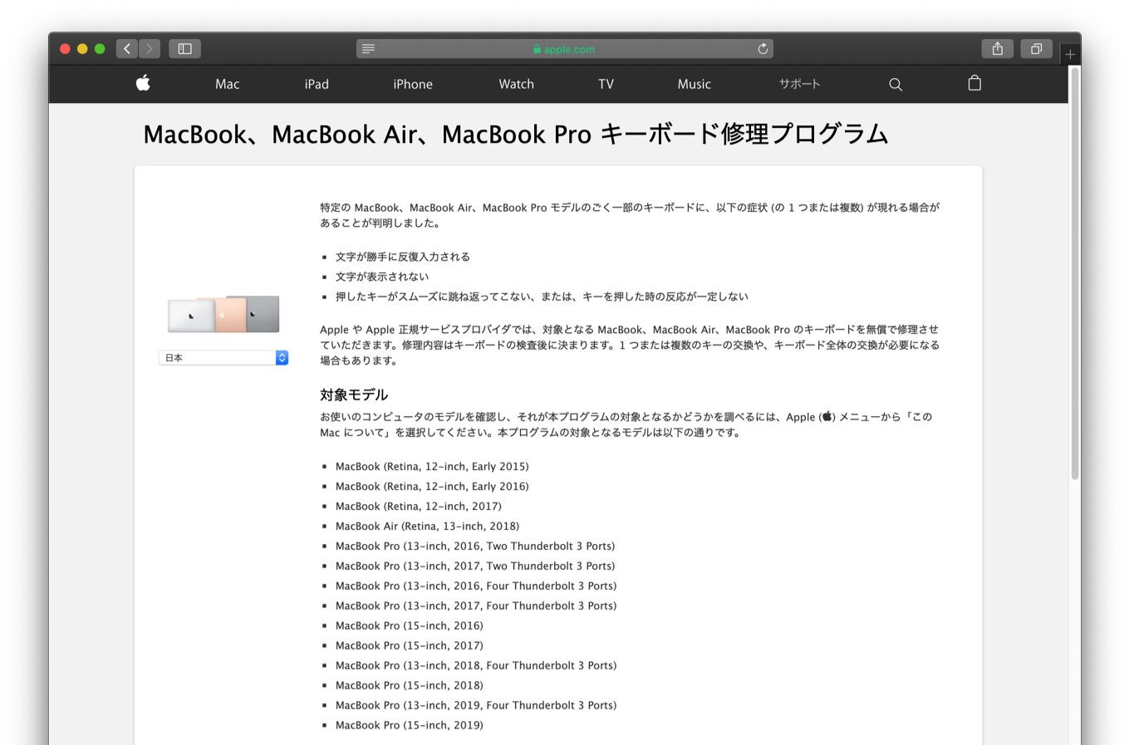Click MacBook Pro (15-inch, 2019)
Image resolution: width=1129 pixels, height=745 pixels.
click(x=409, y=726)
